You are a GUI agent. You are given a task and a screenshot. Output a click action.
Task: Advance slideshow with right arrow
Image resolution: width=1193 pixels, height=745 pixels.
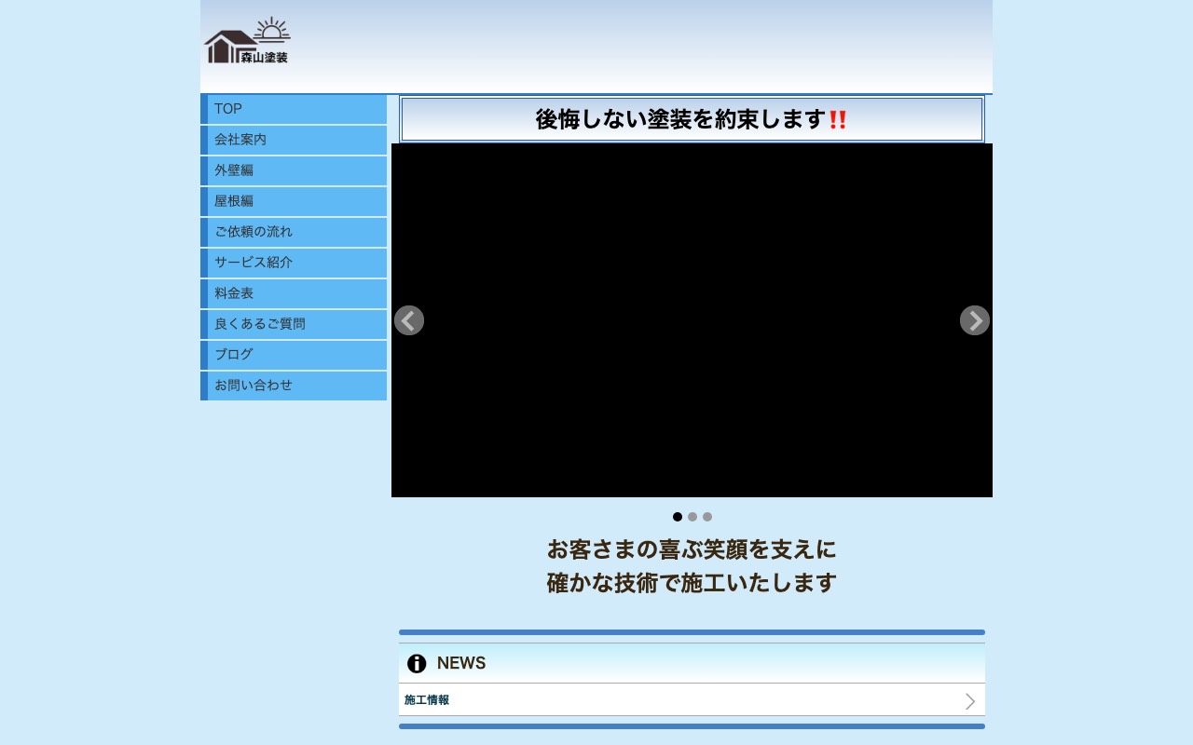(975, 320)
